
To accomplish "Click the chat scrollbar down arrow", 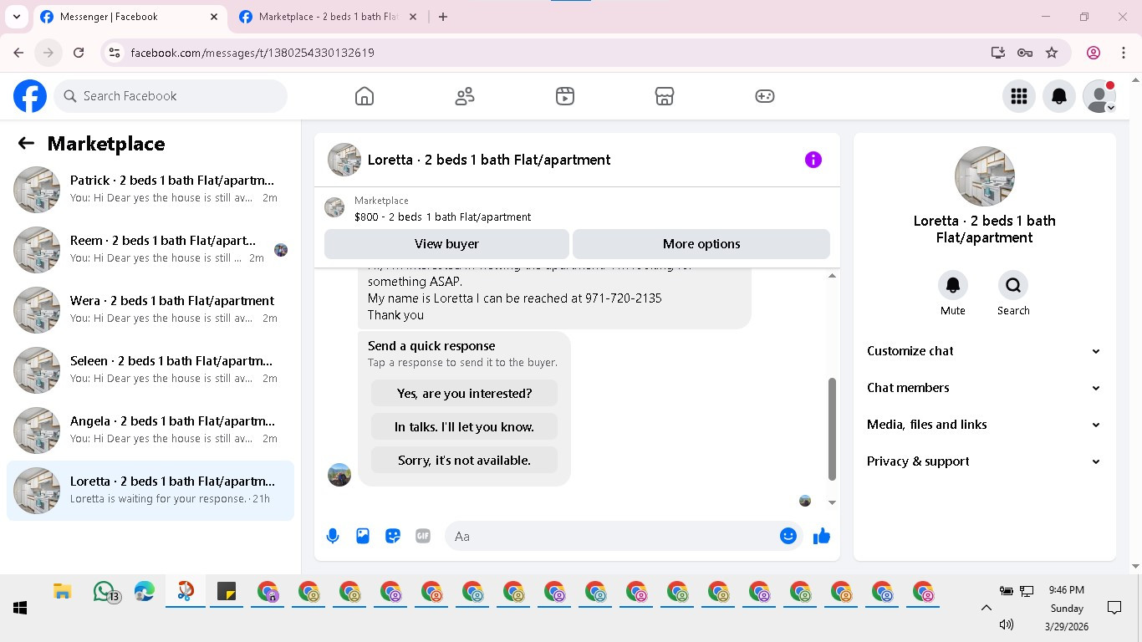I will pyautogui.click(x=832, y=502).
